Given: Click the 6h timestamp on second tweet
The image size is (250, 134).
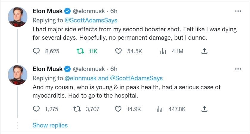Looking at the screenshot, I should click(114, 69).
